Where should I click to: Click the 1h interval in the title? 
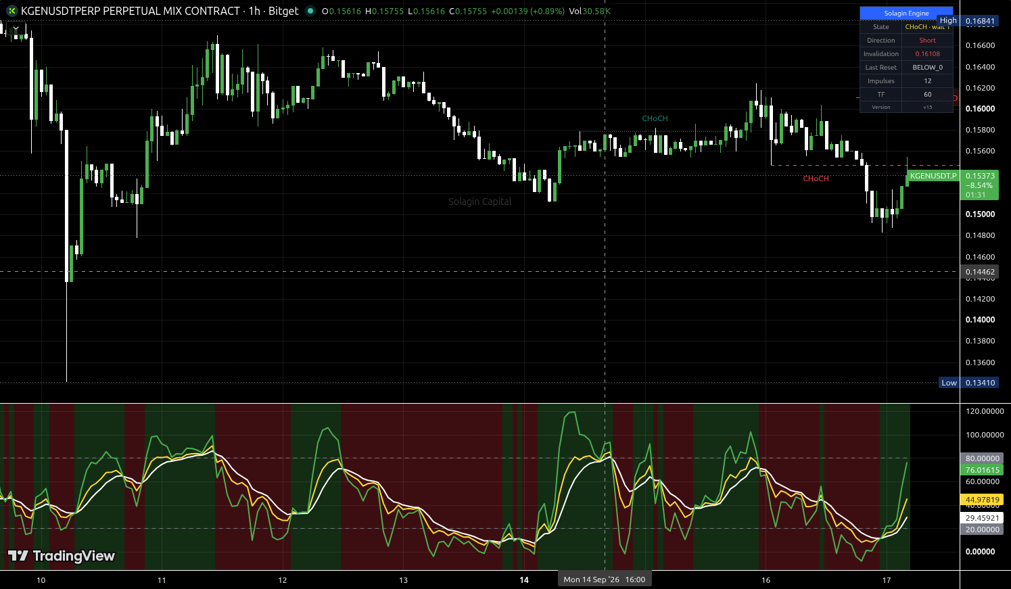click(254, 11)
